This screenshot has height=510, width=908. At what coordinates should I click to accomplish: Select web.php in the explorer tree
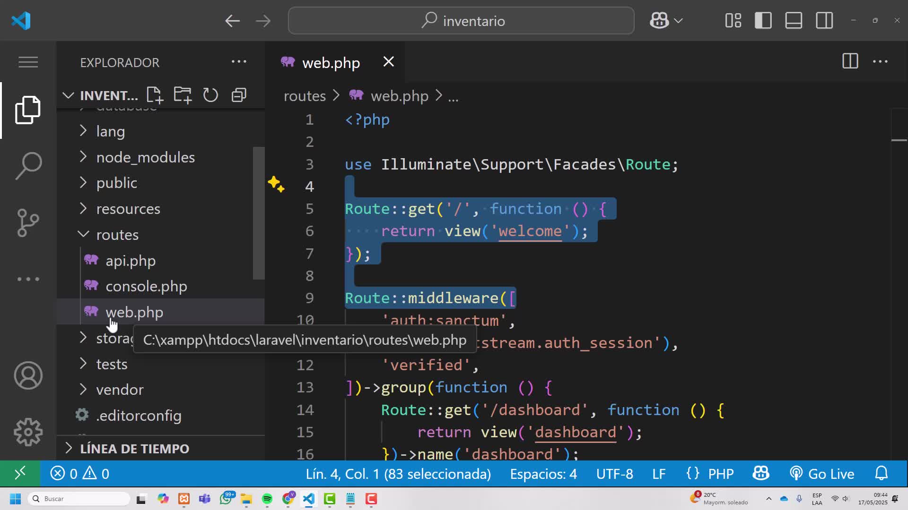(x=161, y=312)
